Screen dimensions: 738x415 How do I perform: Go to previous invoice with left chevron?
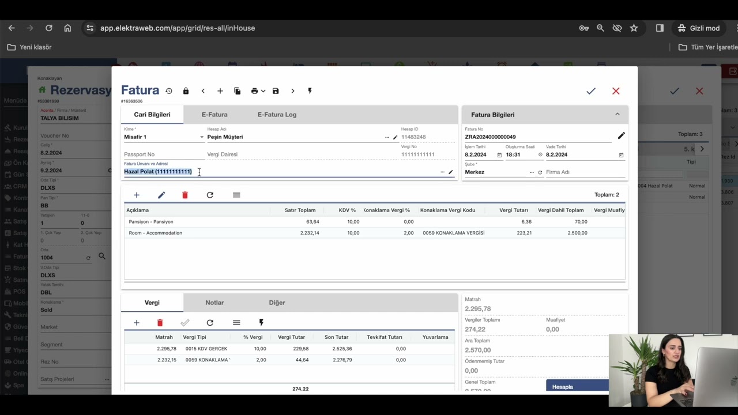pos(203,91)
